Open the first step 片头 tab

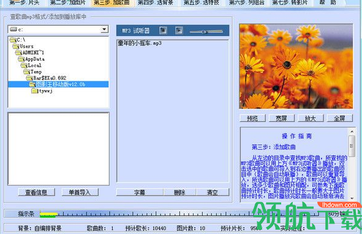pos(24,3)
